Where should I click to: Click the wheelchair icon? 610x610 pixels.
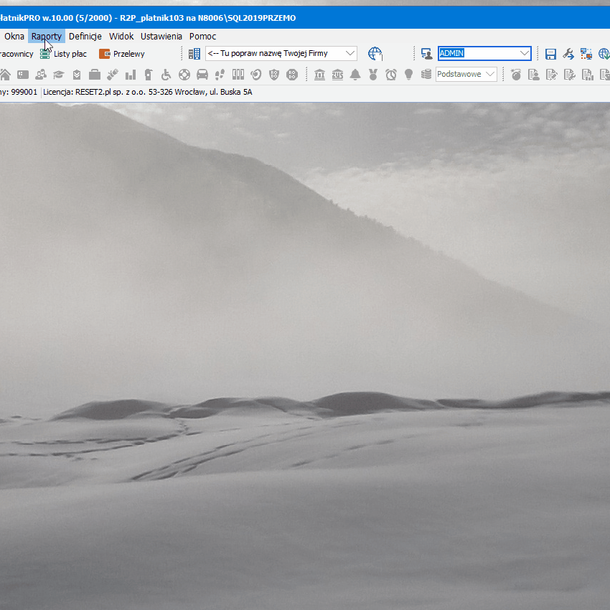coord(166,75)
